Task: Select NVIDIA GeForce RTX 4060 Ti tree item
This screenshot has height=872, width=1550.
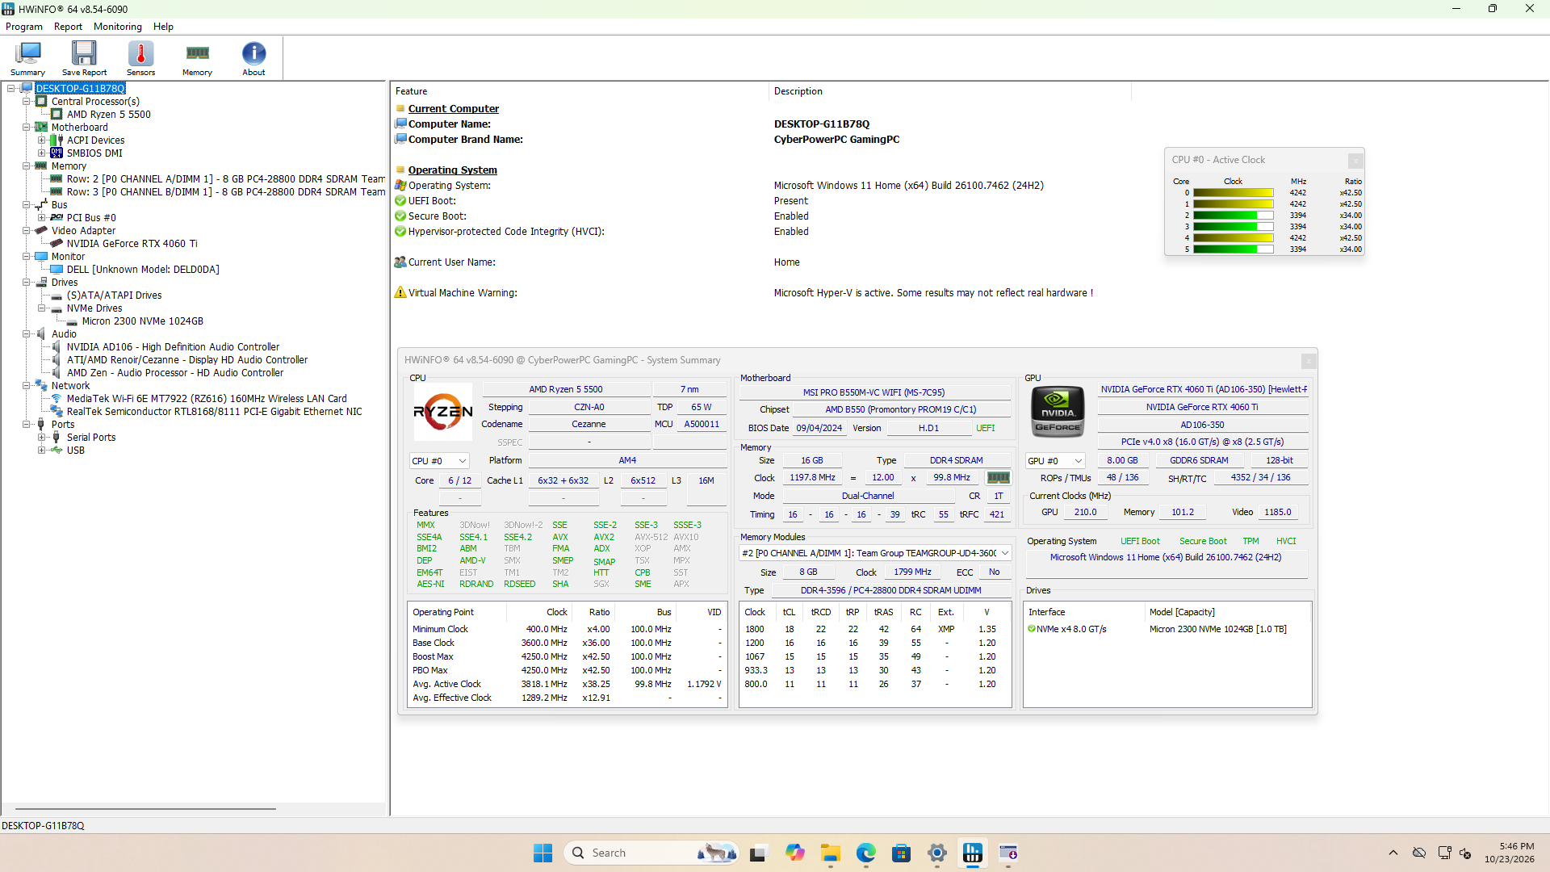Action: (132, 244)
